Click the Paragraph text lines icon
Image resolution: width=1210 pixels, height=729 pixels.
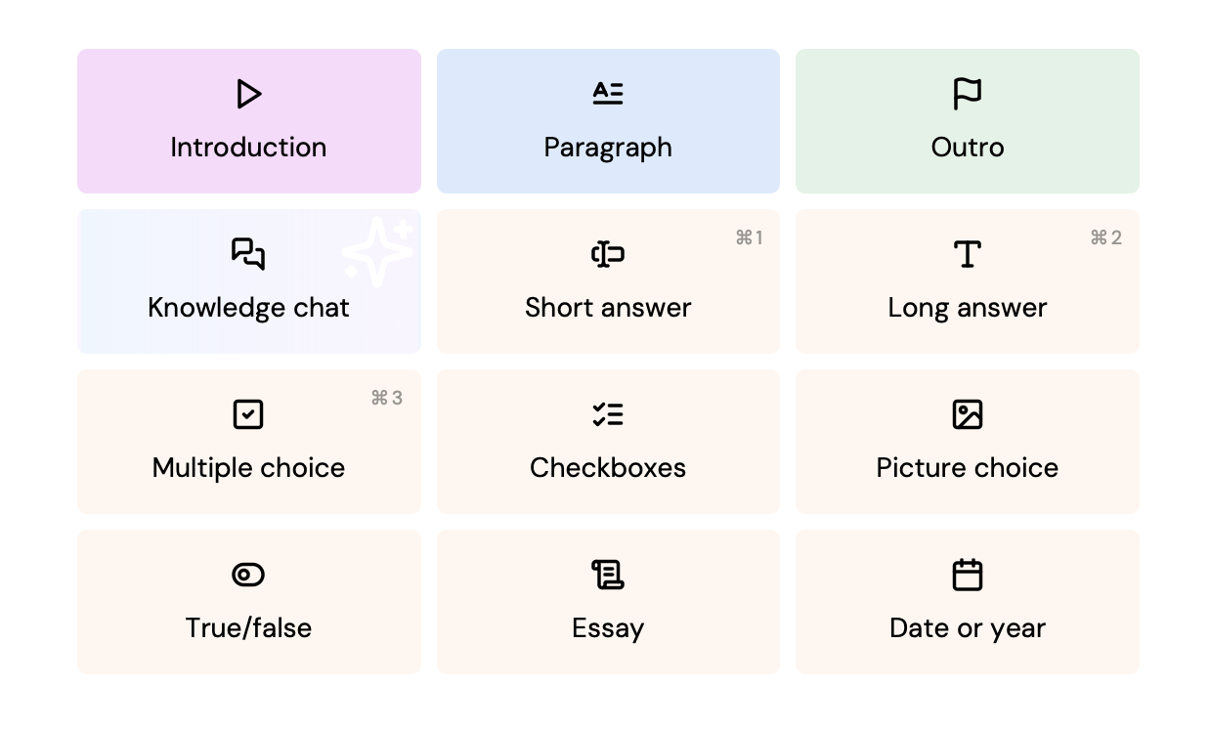pos(608,93)
